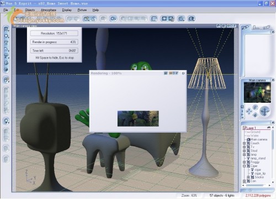
Task: Open render options icon in toolbar
Action: point(171,19)
